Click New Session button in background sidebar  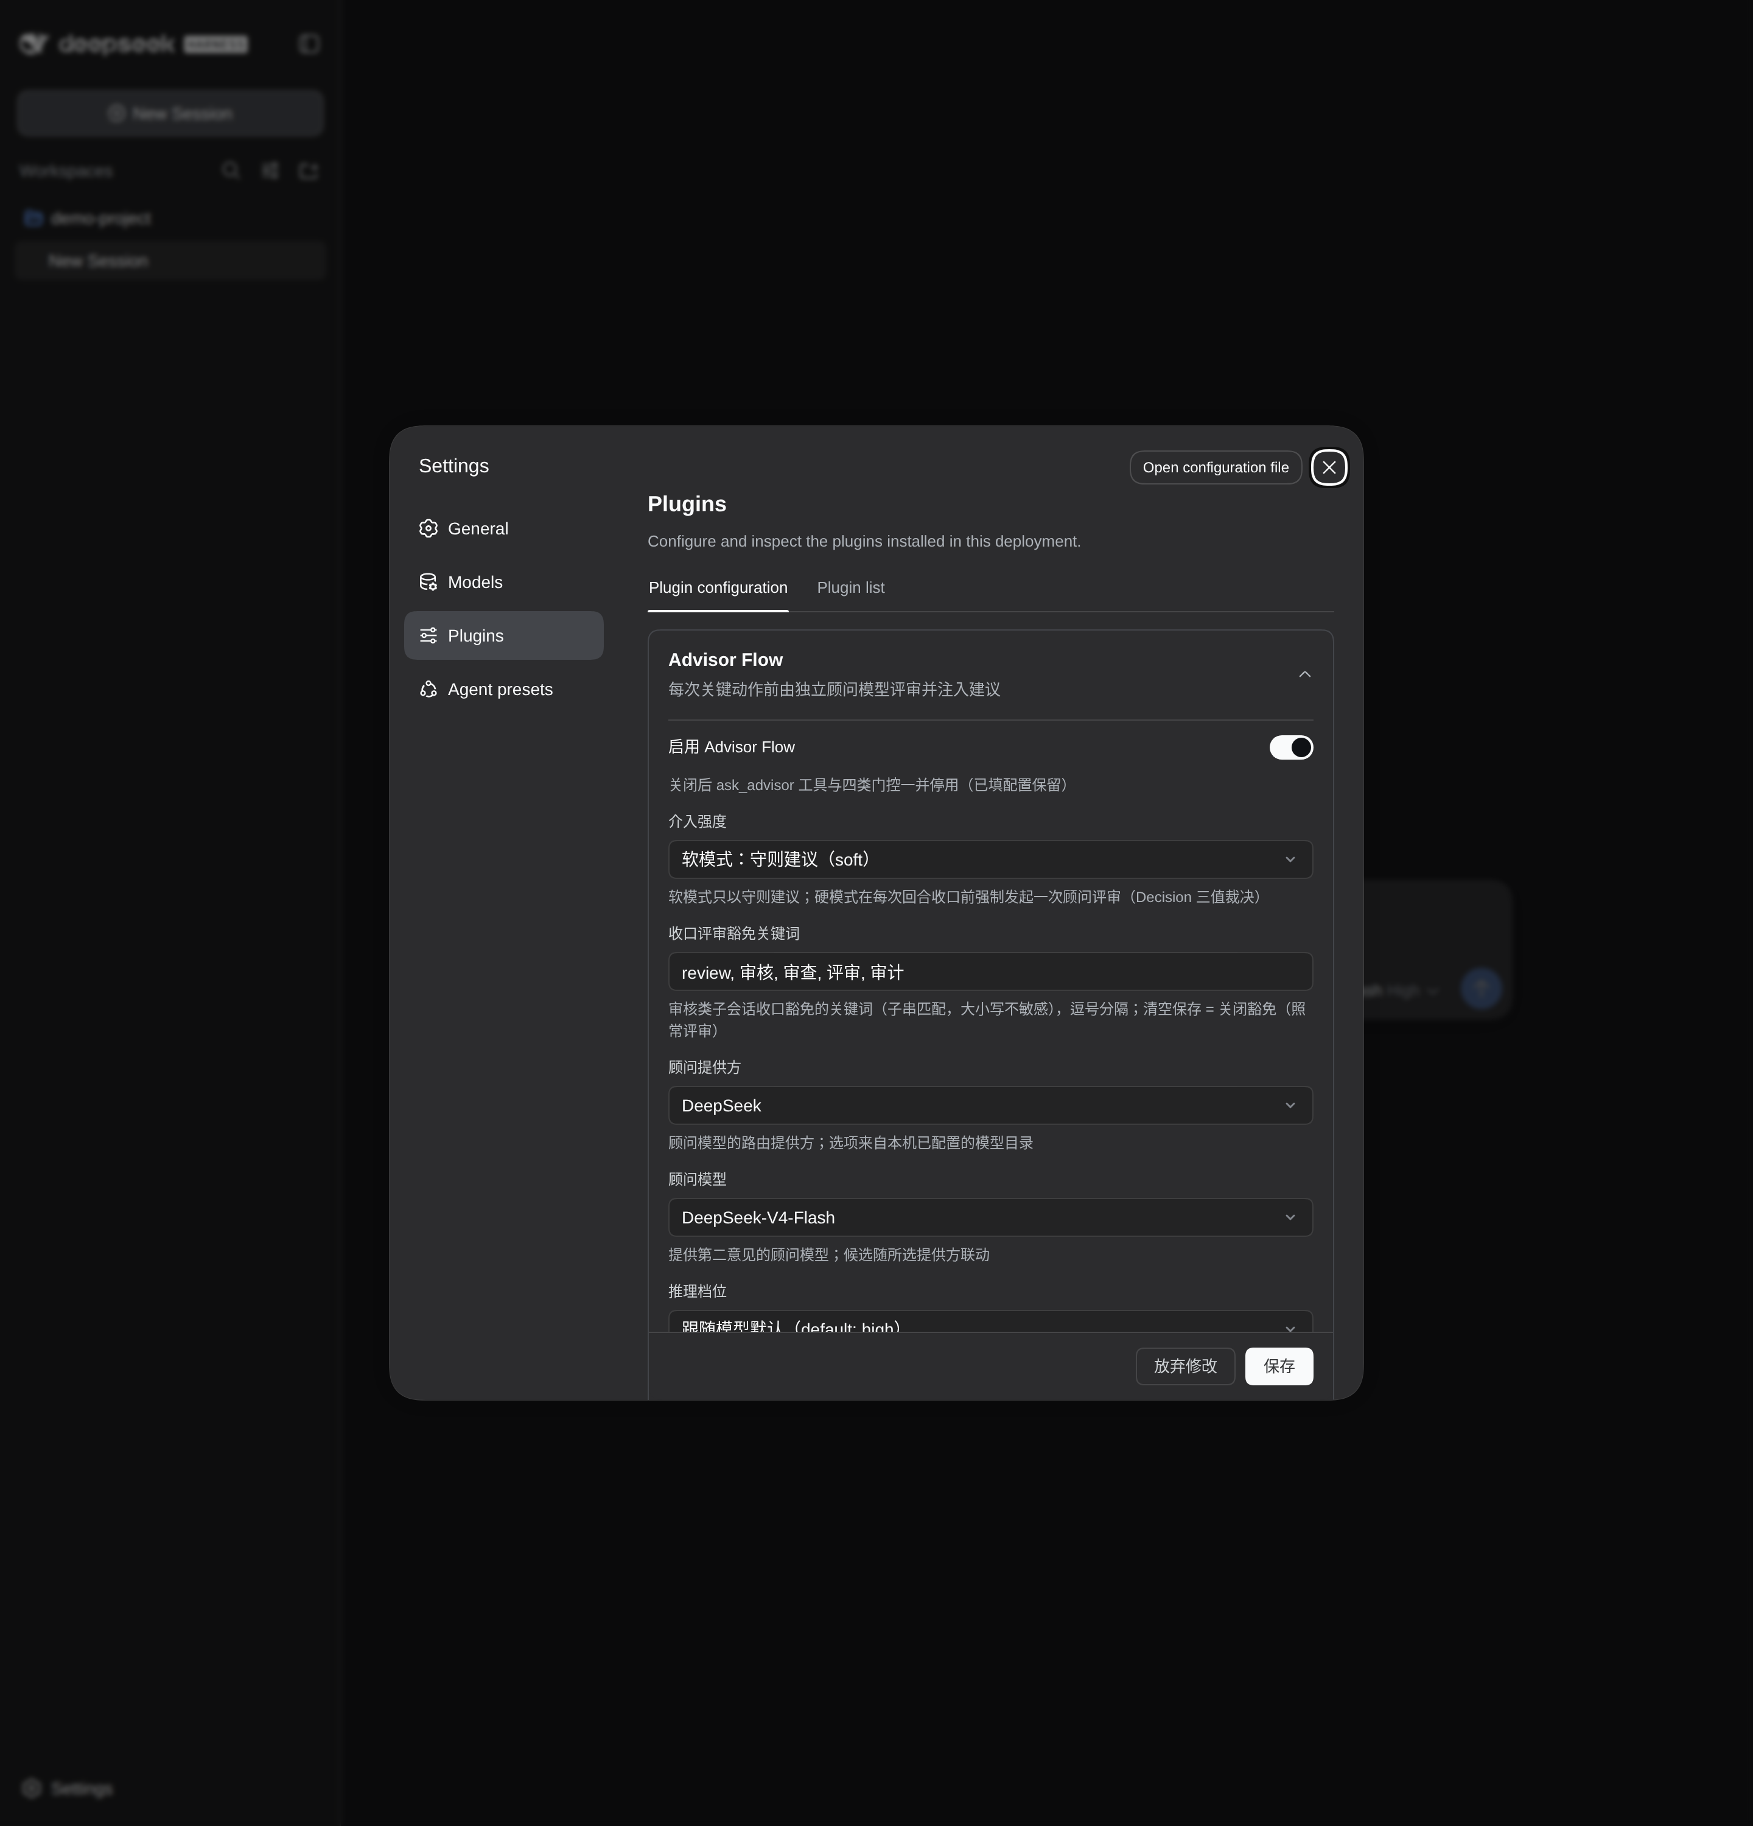[170, 114]
